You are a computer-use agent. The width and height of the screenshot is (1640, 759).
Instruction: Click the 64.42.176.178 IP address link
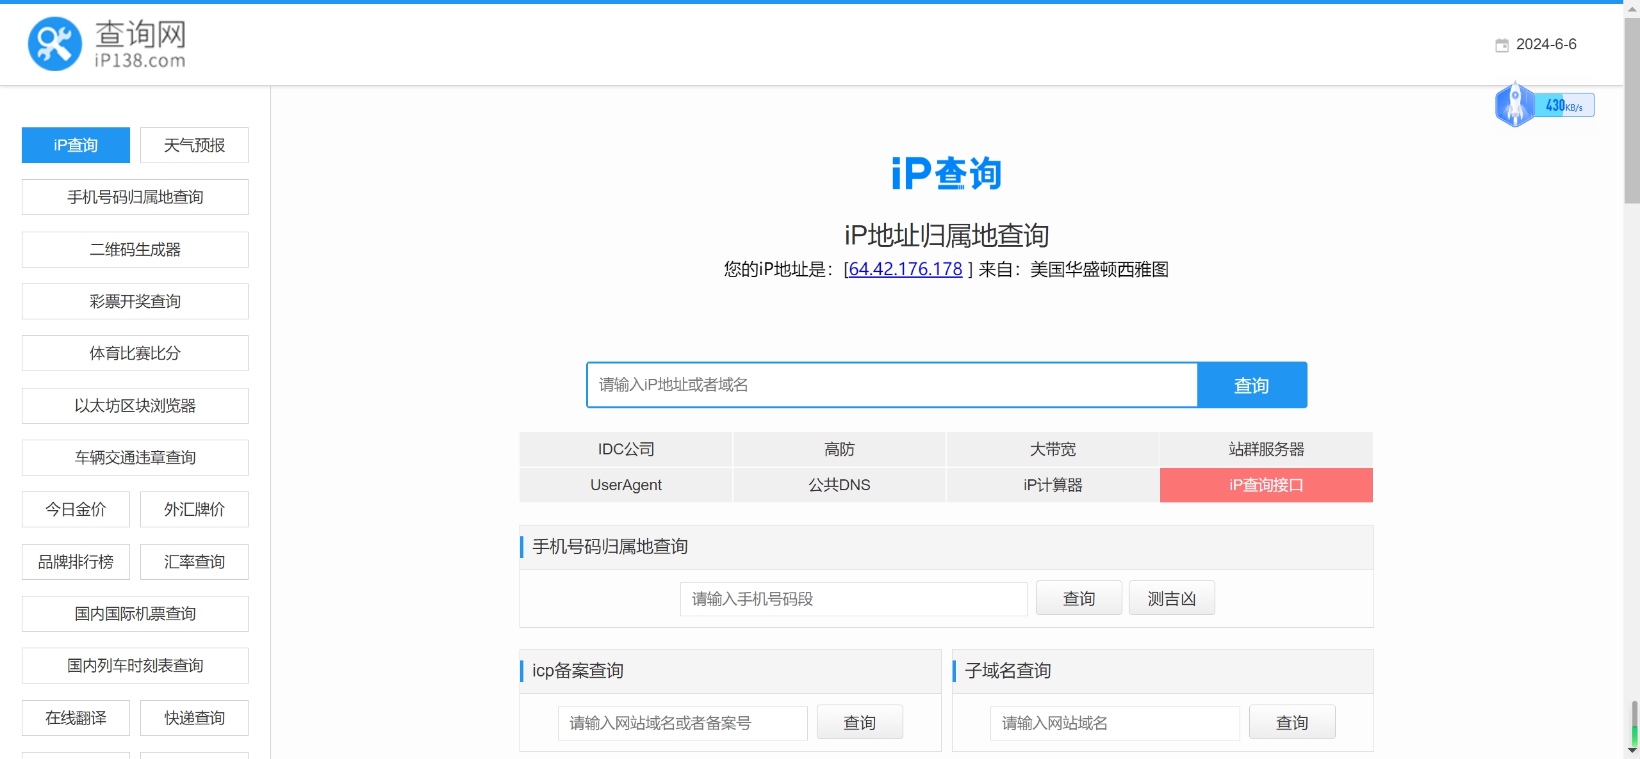coord(905,269)
